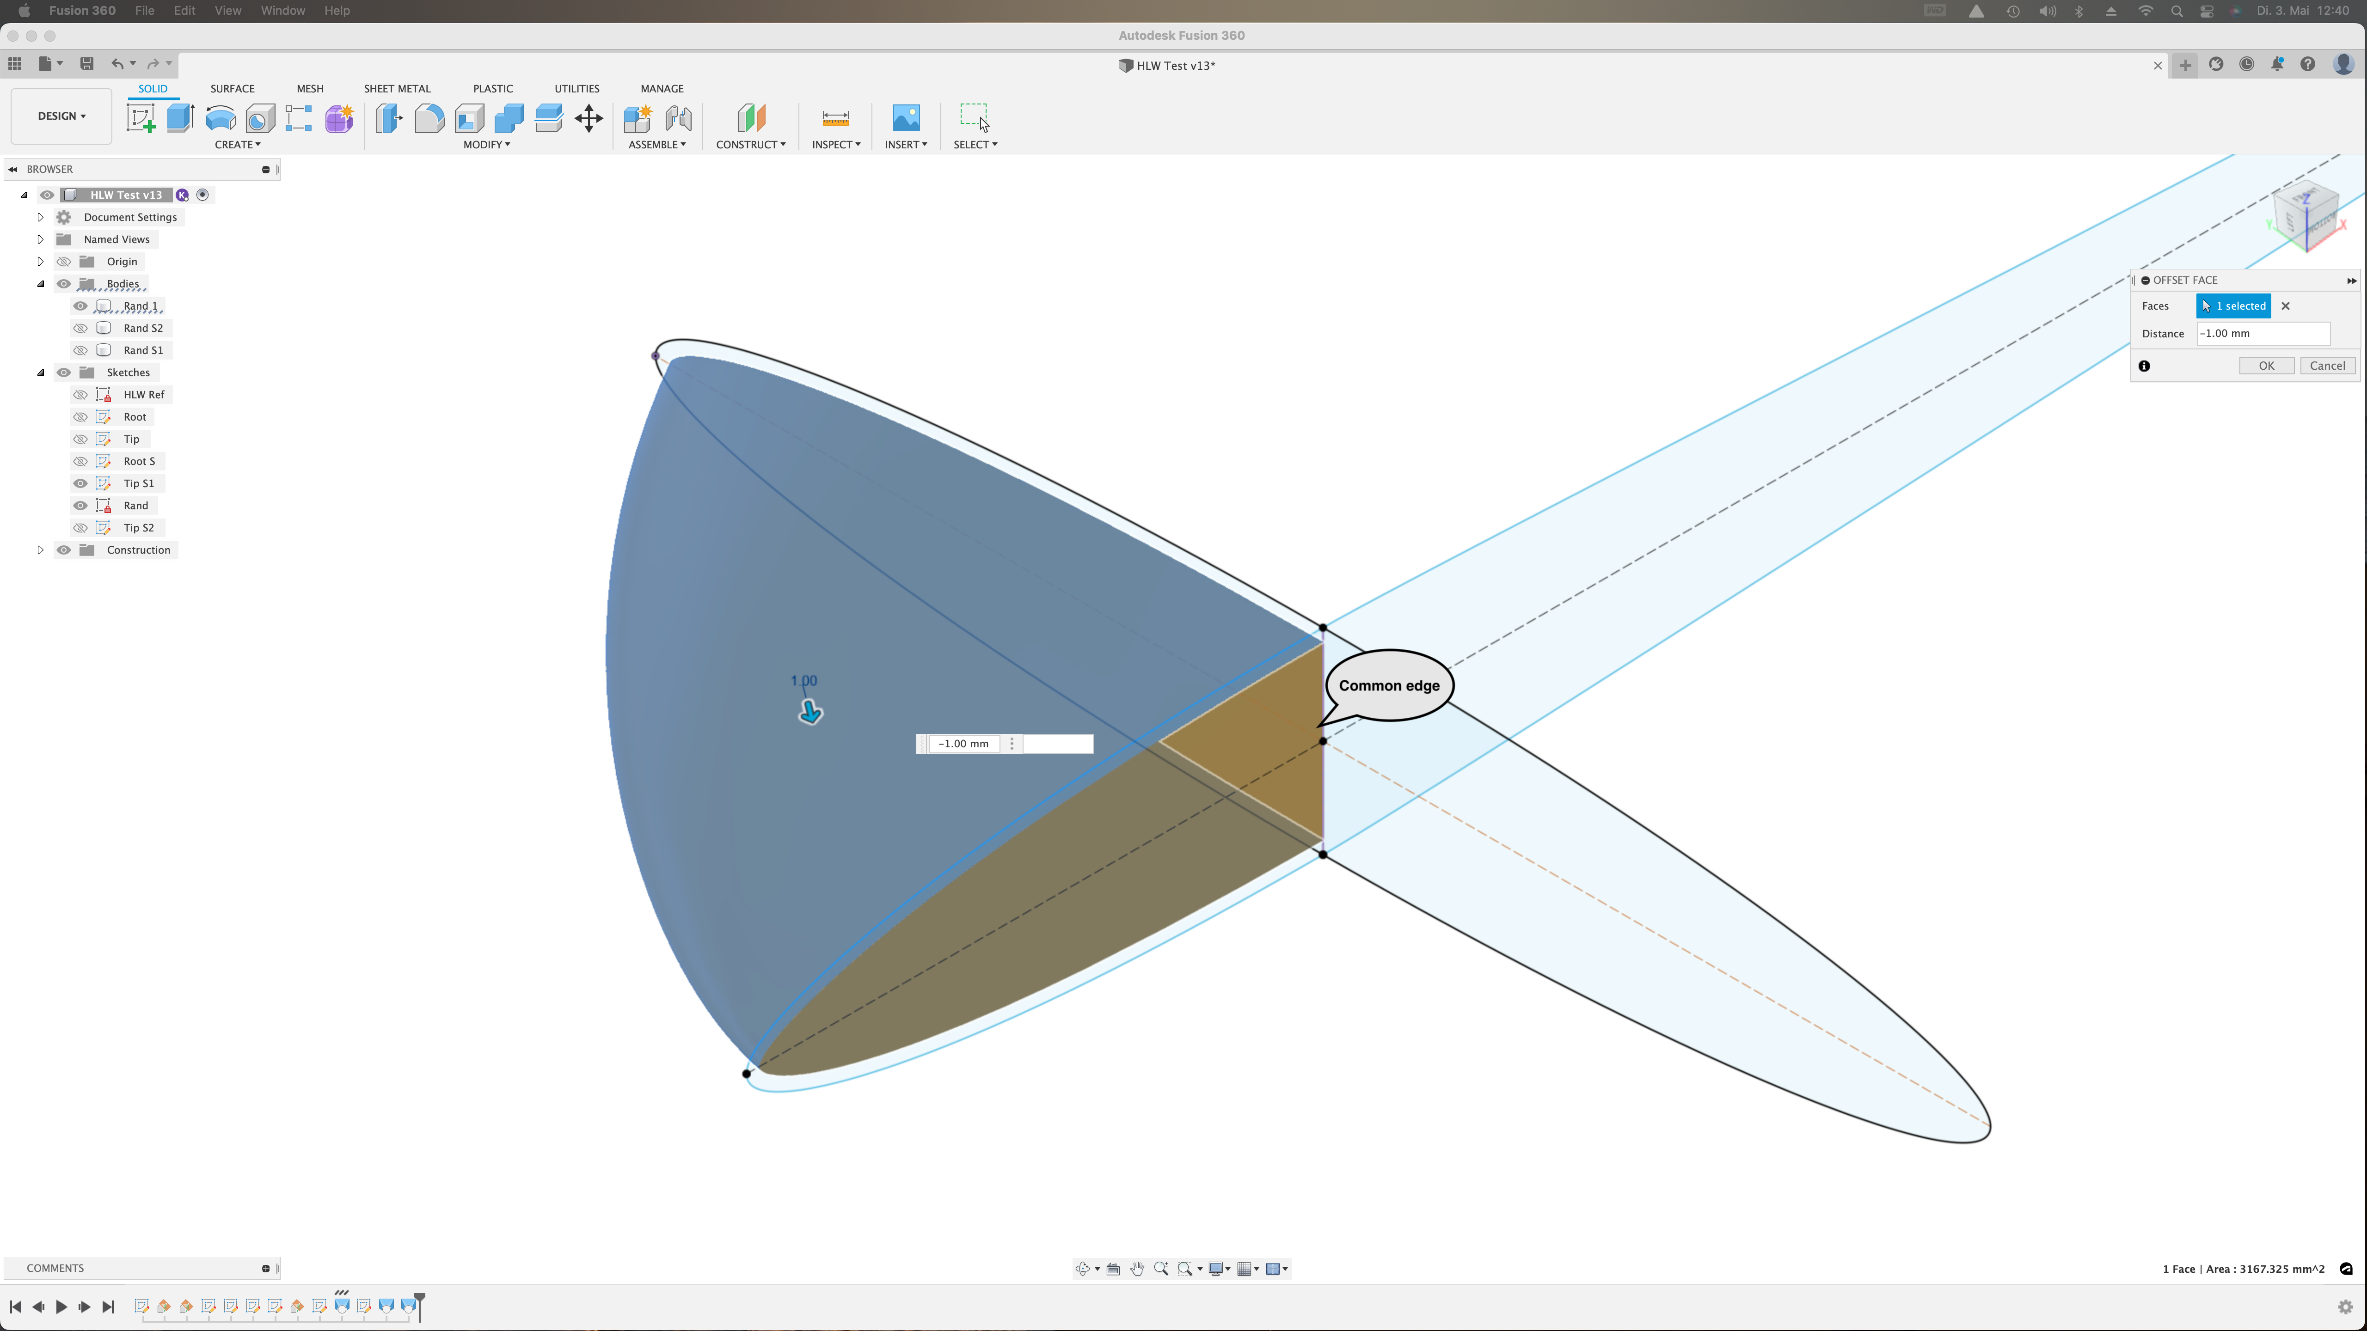Screen dimensions: 2367x1331
Task: Hide the Tip S1 sketch
Action: pos(81,483)
